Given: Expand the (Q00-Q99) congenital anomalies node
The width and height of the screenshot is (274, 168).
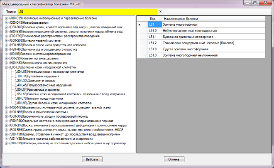Looking at the screenshot, I should pos(6,125).
